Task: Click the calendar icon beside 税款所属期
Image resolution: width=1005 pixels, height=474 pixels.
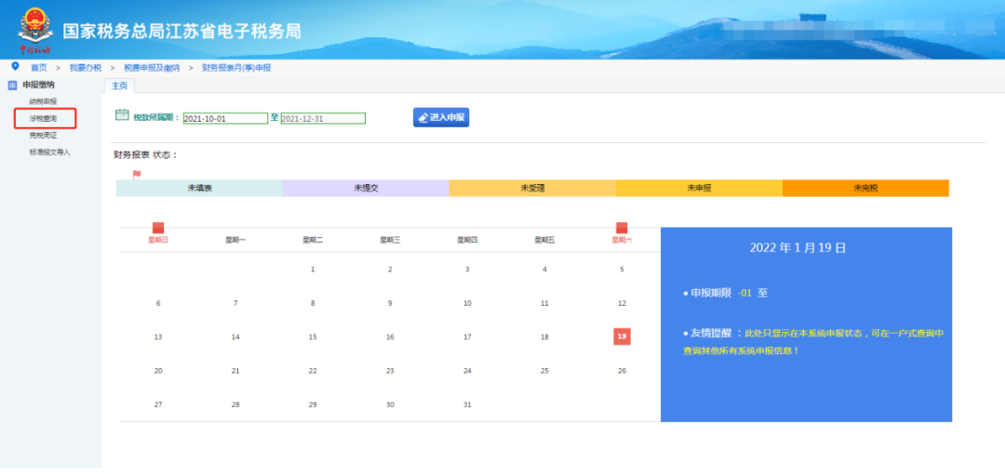Action: pyautogui.click(x=121, y=115)
